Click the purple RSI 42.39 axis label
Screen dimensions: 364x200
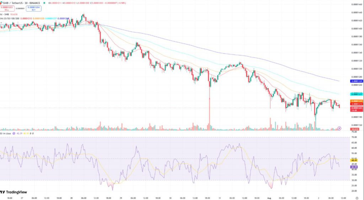point(356,166)
